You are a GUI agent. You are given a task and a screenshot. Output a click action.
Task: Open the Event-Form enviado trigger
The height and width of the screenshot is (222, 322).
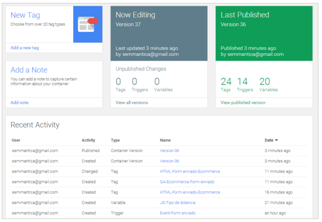pyautogui.click(x=178, y=213)
